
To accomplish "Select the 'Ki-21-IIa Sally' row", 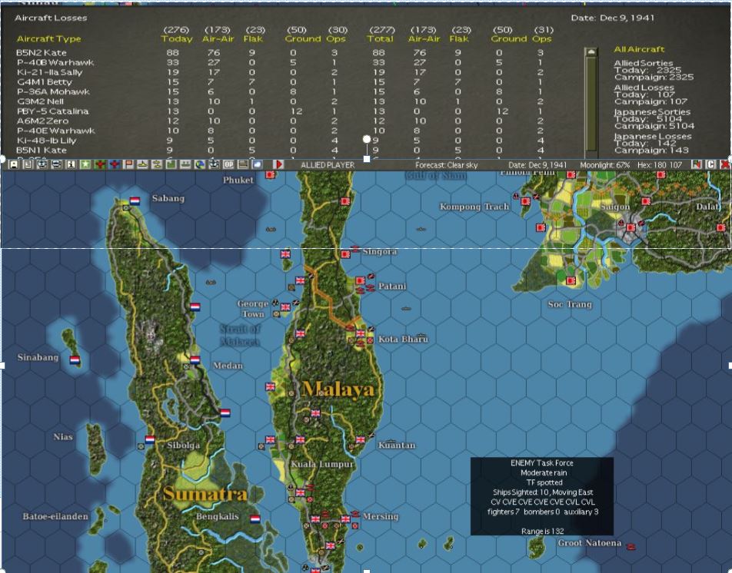I will 284,72.
